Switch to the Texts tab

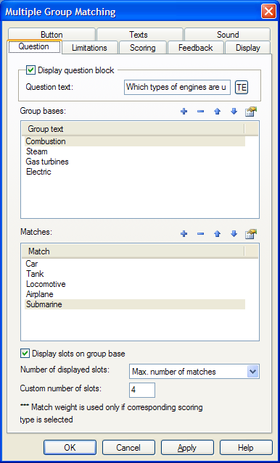139,35
